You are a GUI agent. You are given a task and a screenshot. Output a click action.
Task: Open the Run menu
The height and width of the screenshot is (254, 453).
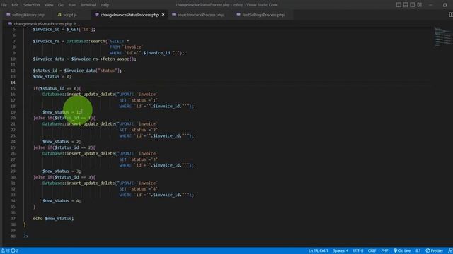[72, 5]
